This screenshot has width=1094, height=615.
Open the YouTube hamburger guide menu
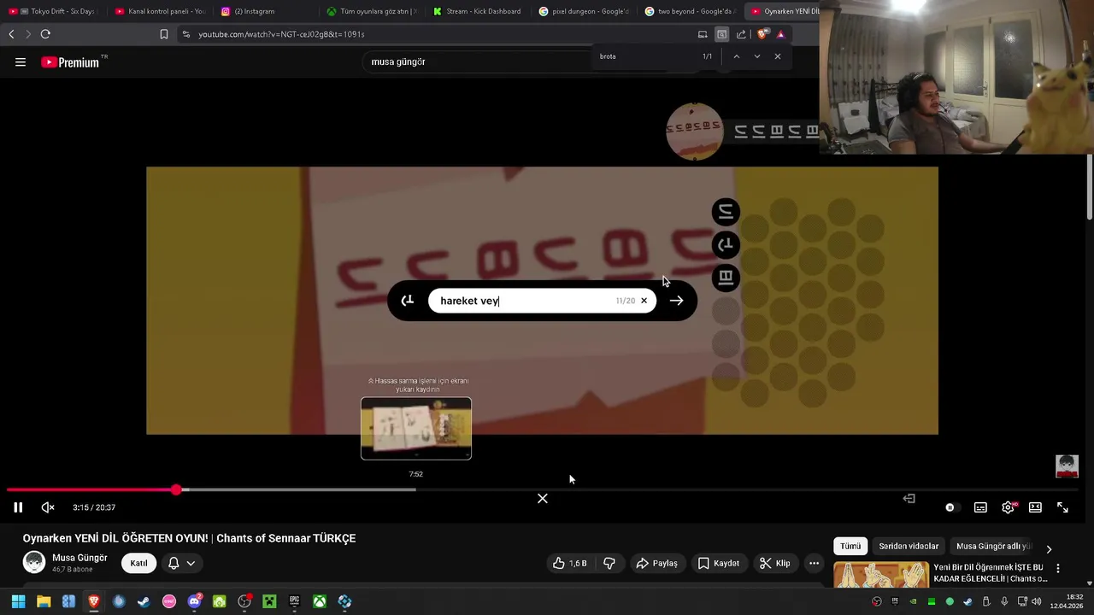21,61
